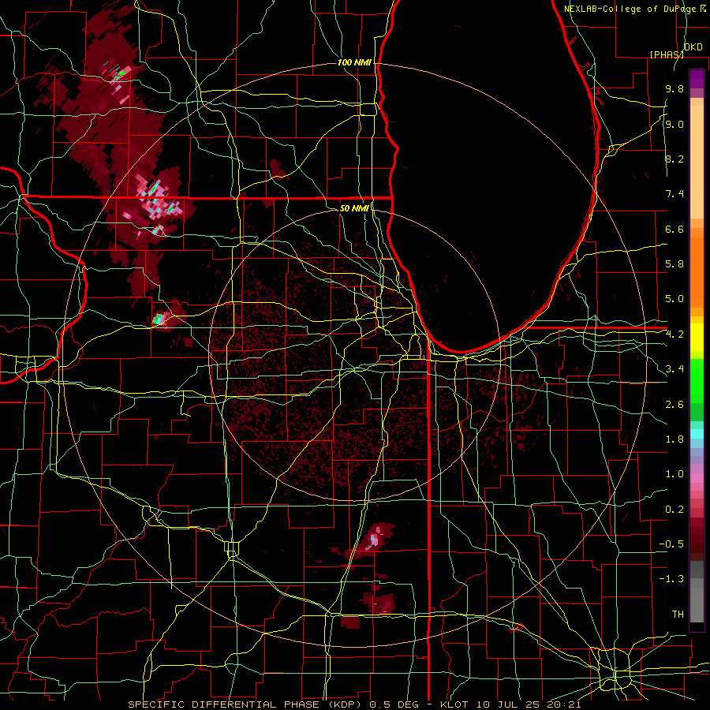
Task: Click the 2.6 color scale value
Action: click(674, 405)
